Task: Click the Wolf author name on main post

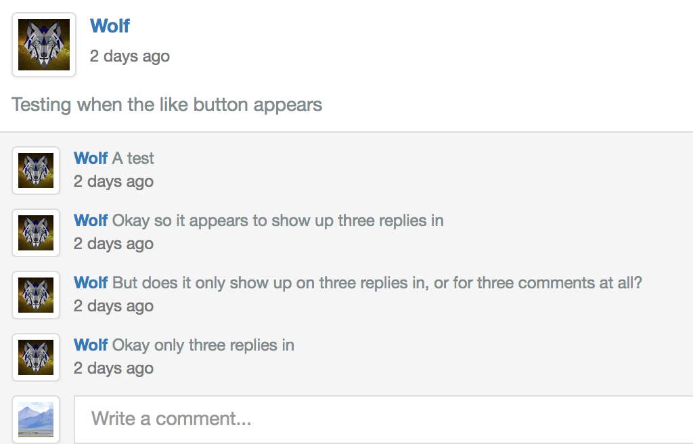Action: click(x=110, y=26)
